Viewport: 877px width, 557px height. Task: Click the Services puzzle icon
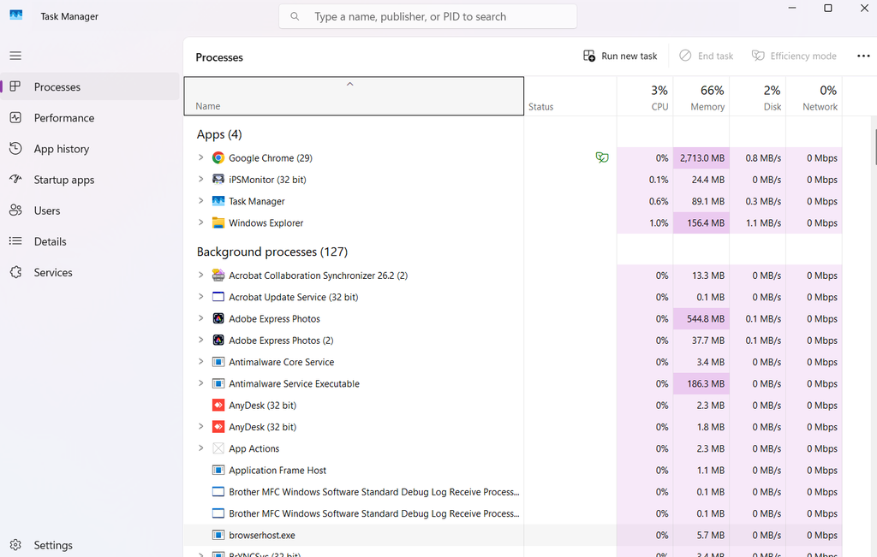[15, 272]
